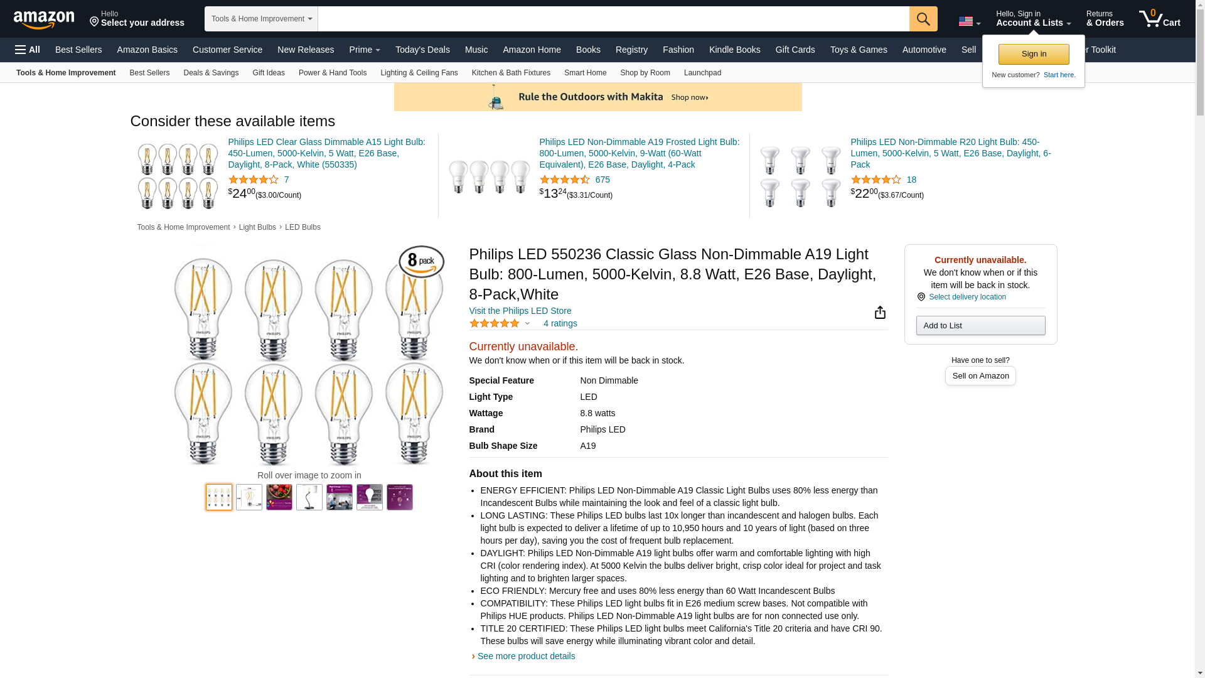Image resolution: width=1205 pixels, height=678 pixels.
Task: Click the delivery location pin link
Action: (x=967, y=297)
